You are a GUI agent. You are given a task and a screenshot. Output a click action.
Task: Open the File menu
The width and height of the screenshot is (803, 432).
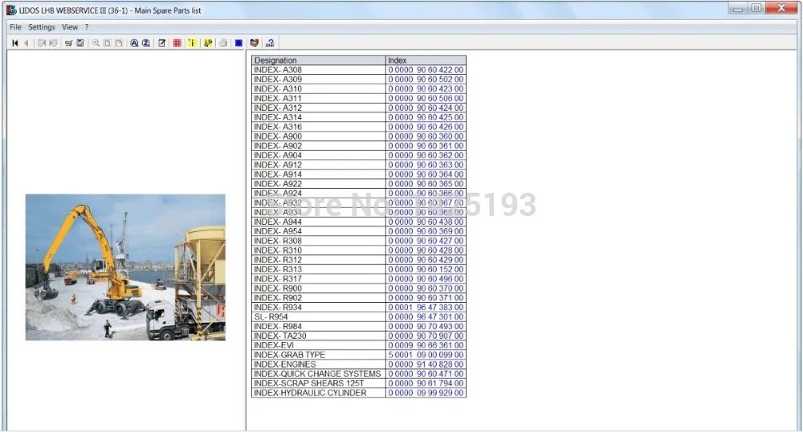tap(15, 27)
